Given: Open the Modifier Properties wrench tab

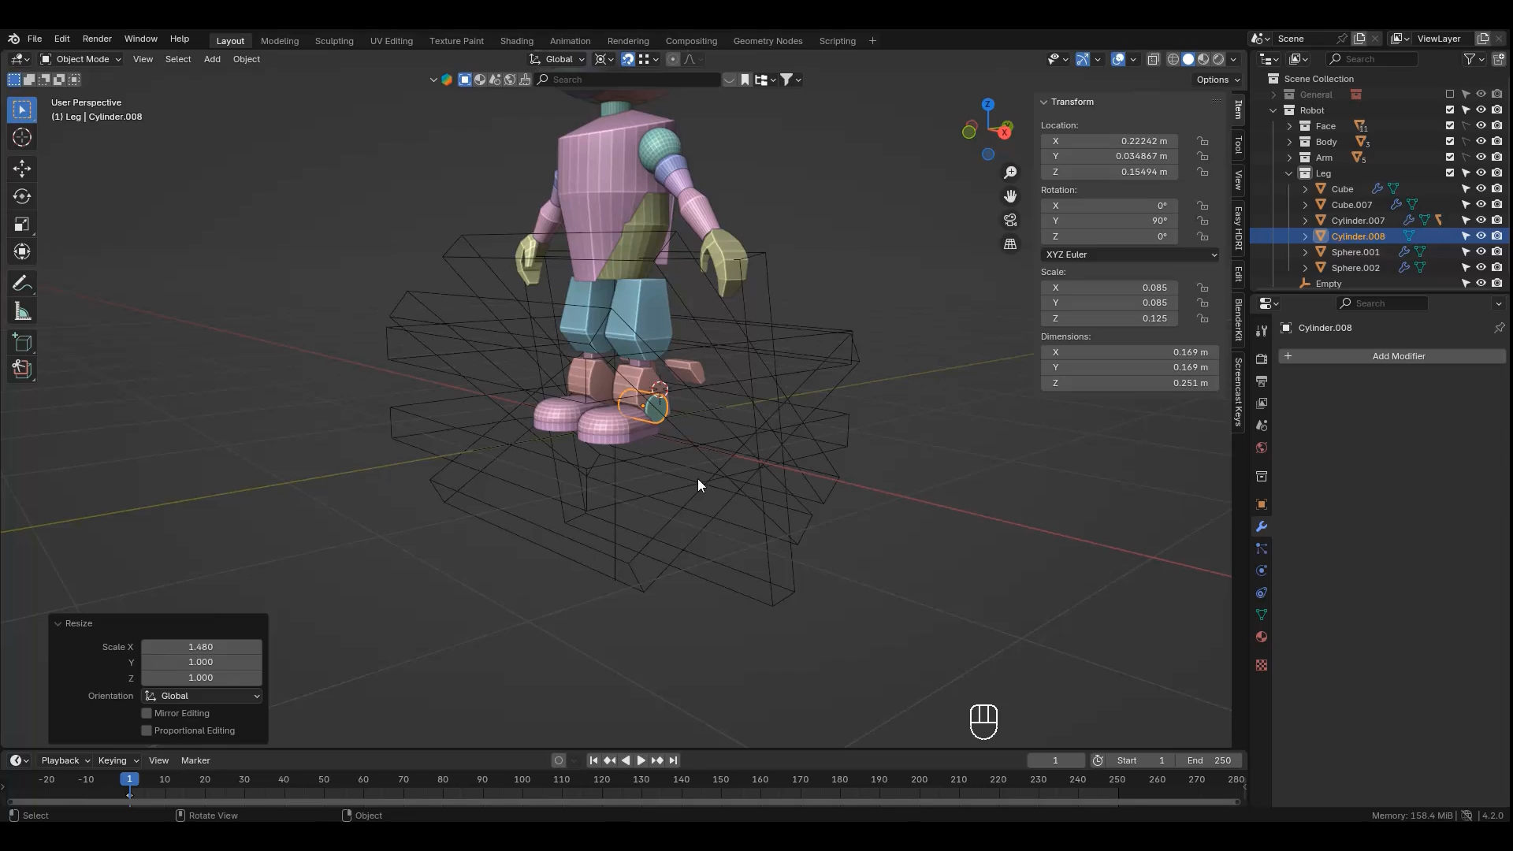Looking at the screenshot, I should click(x=1262, y=526).
